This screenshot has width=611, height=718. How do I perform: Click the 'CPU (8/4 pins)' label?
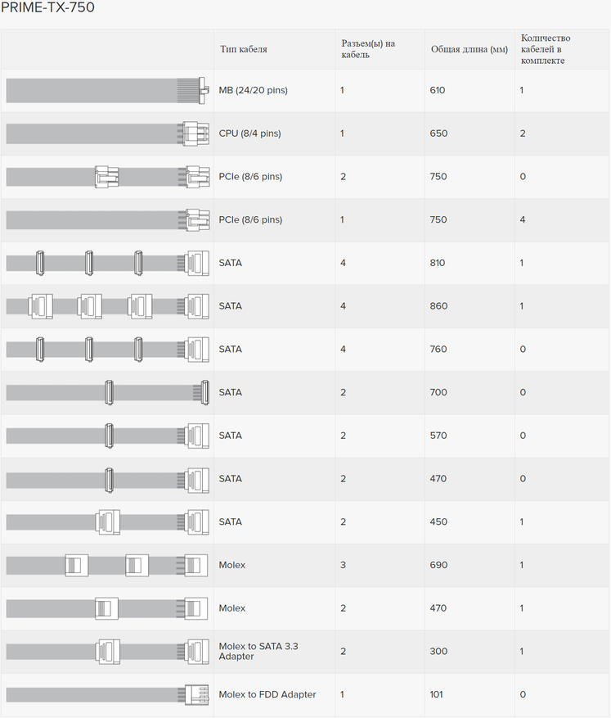pos(249,133)
